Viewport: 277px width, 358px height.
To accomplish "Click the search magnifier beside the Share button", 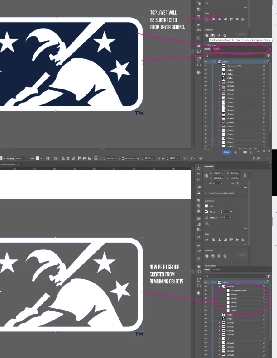I will pos(235,152).
